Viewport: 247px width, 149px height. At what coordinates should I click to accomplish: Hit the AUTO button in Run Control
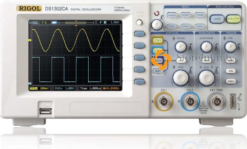click(x=217, y=19)
